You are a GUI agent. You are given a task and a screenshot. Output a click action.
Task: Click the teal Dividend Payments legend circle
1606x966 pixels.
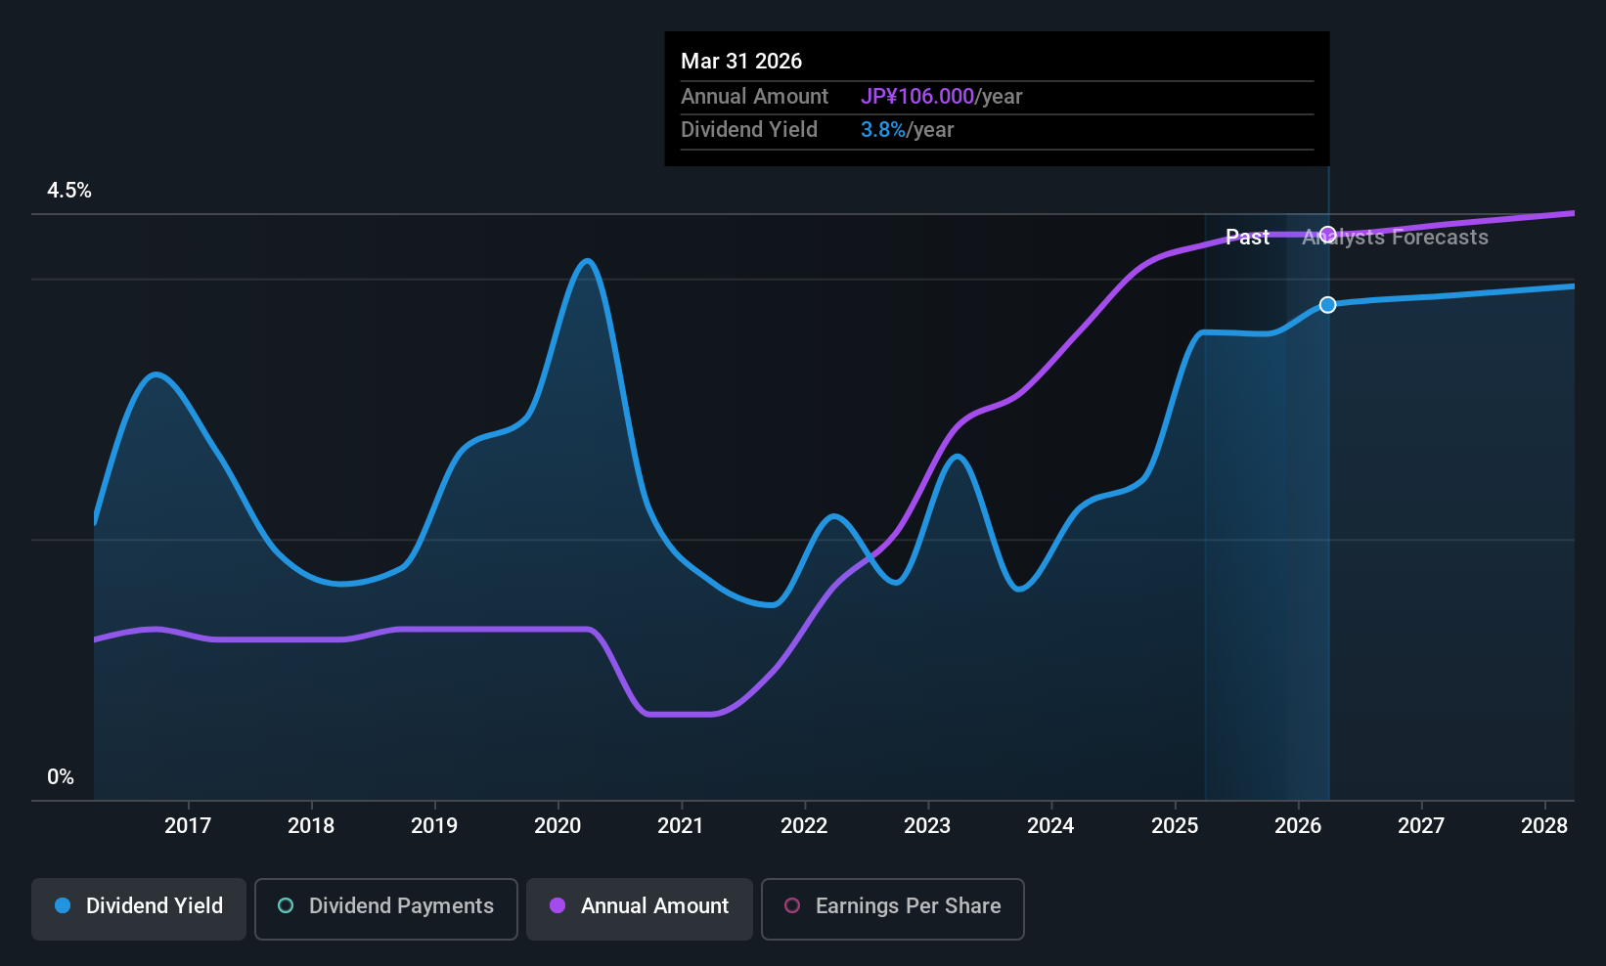[286, 905]
